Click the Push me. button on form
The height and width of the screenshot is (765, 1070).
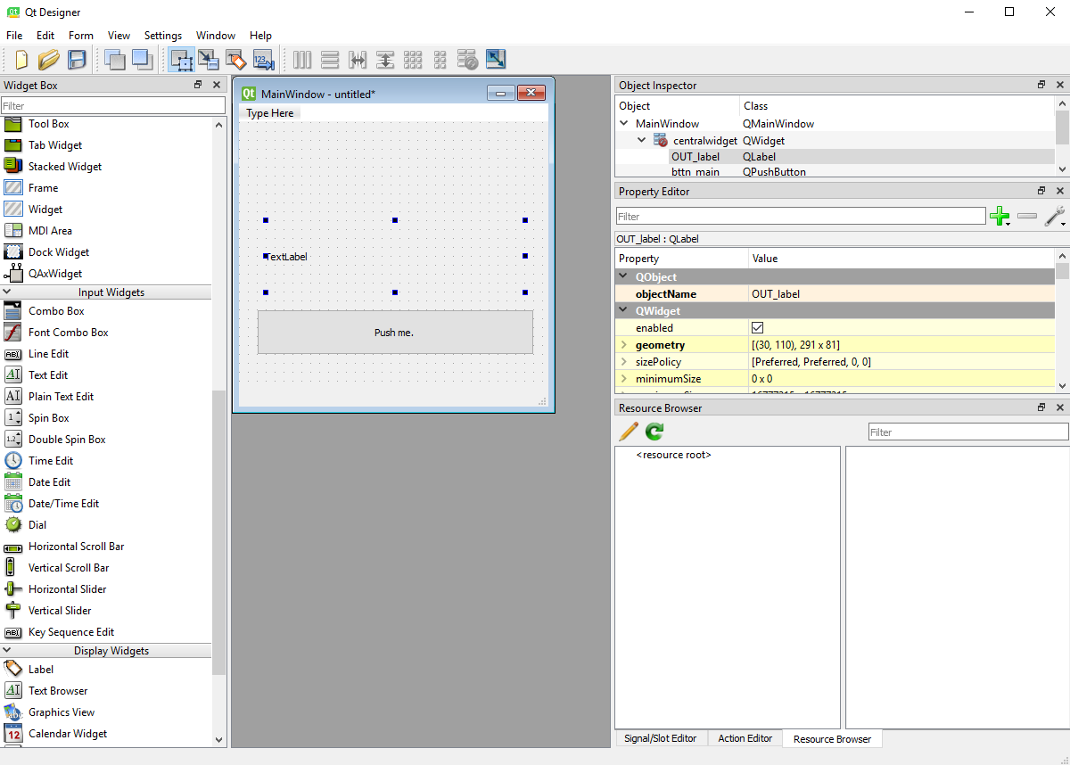click(395, 333)
